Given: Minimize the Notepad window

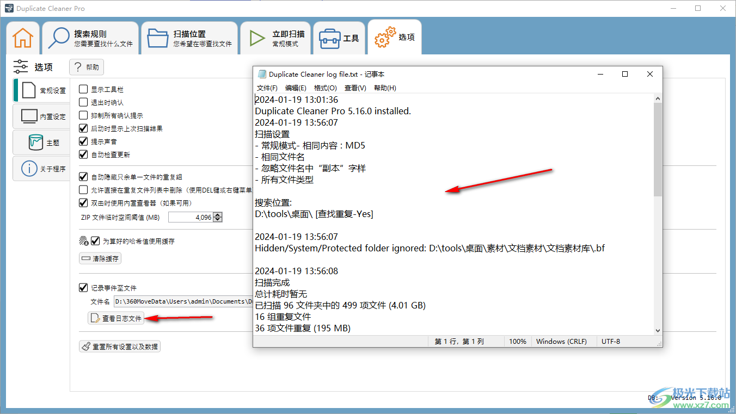Looking at the screenshot, I should coord(600,75).
